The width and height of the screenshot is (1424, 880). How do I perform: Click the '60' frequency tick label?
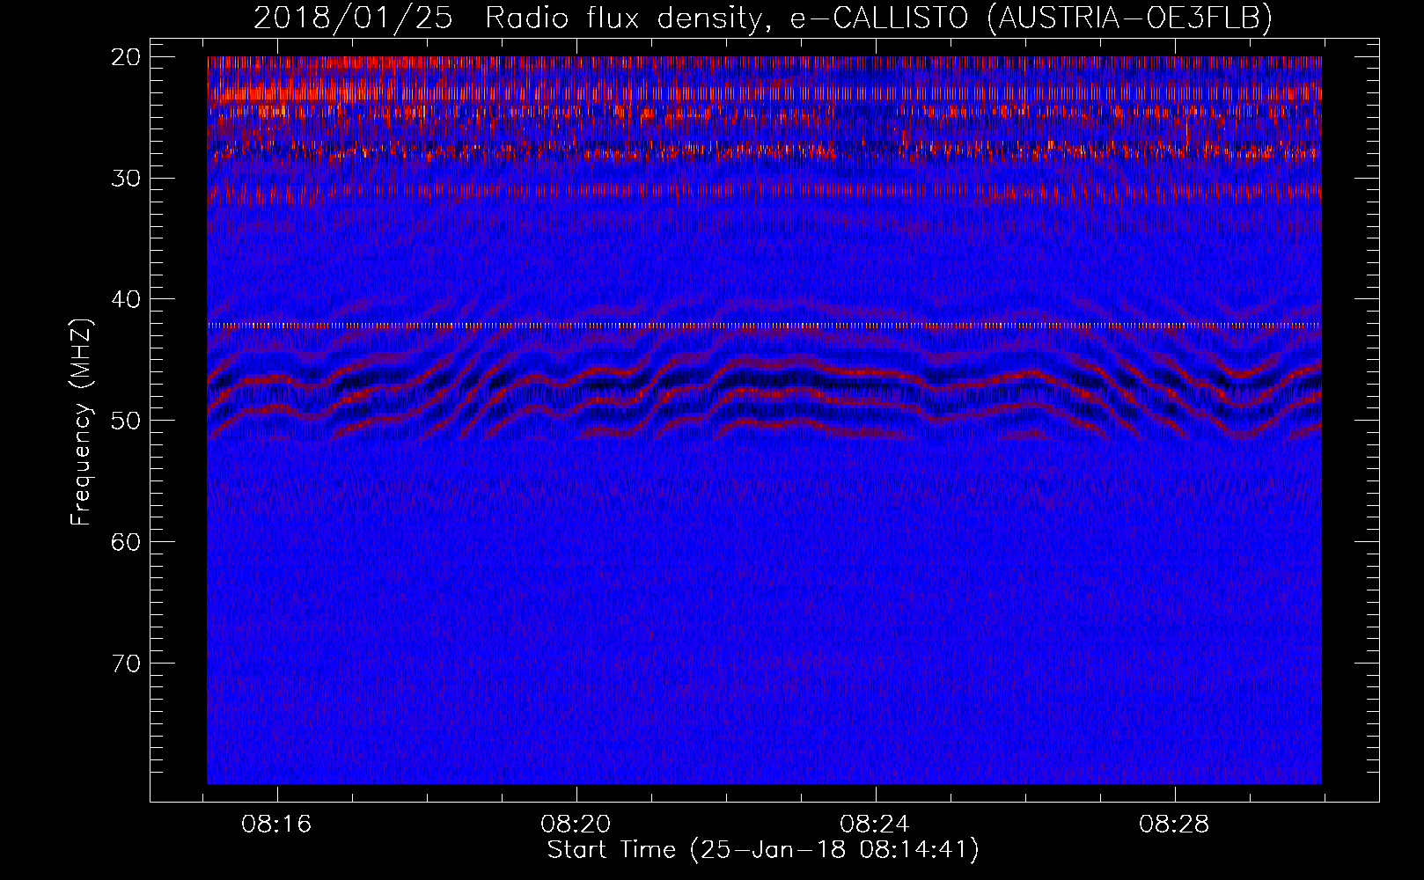(127, 541)
